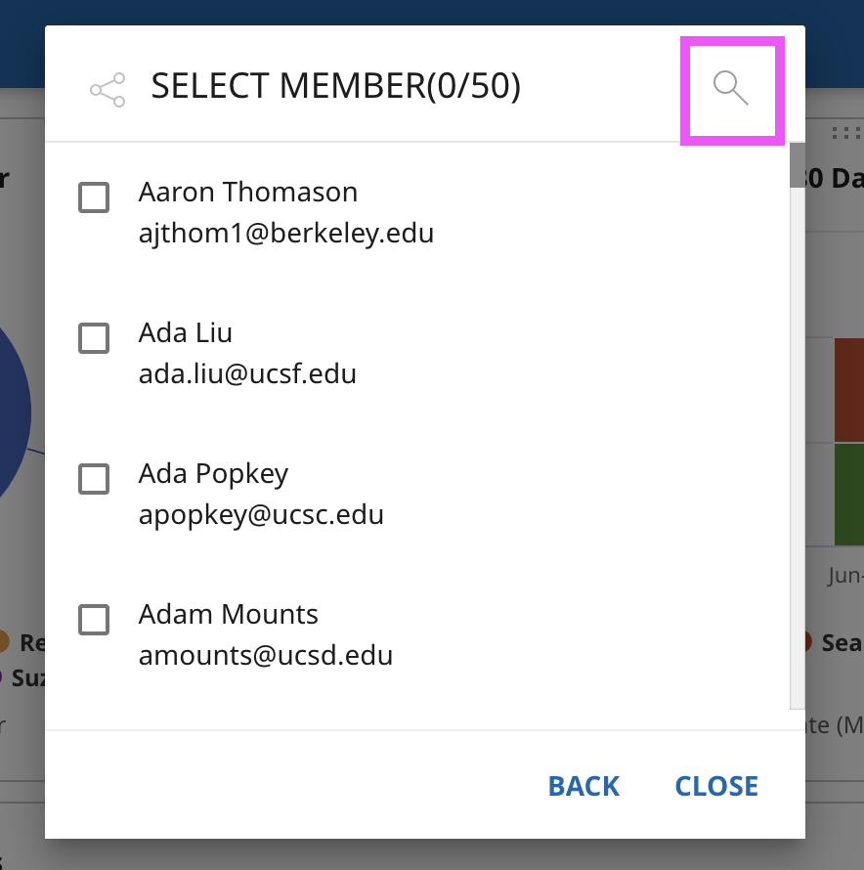Viewport: 864px width, 870px height.
Task: Click the panel drag handle dots behind the dialog
Action: coord(845,133)
